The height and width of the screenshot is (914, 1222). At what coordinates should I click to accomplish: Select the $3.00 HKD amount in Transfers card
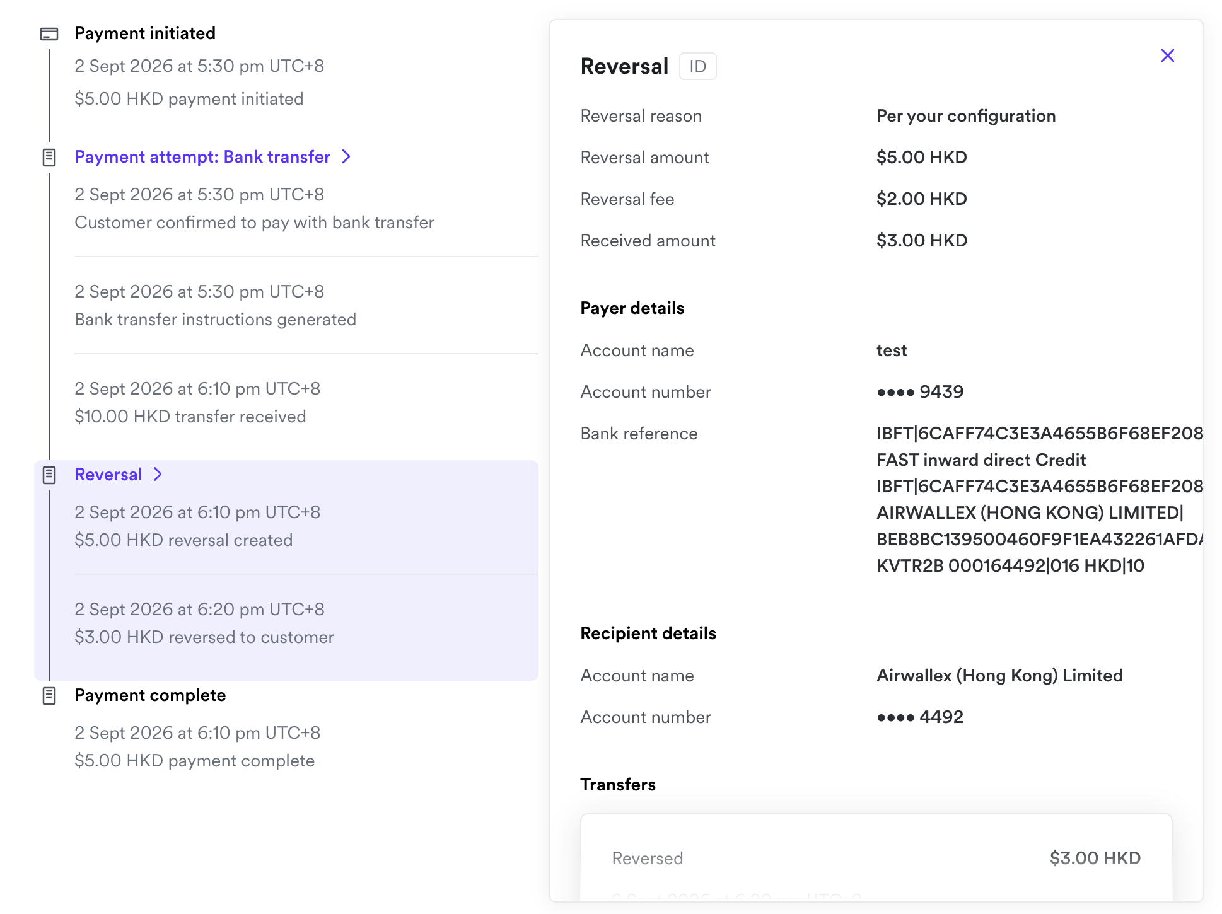click(x=1095, y=858)
